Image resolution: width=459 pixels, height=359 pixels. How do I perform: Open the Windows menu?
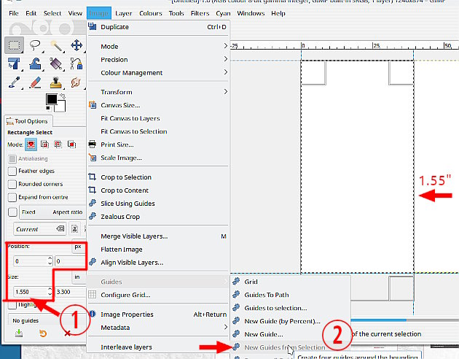pyautogui.click(x=251, y=13)
